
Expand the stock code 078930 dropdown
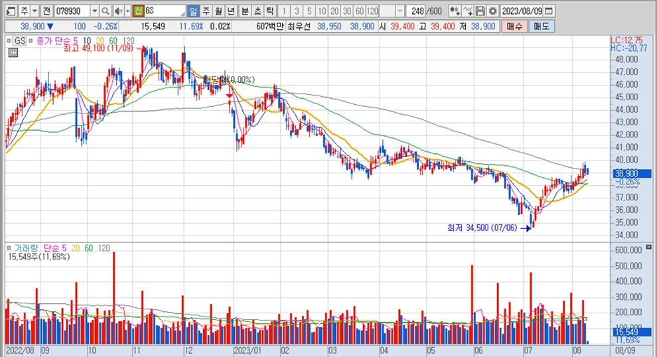coord(94,11)
